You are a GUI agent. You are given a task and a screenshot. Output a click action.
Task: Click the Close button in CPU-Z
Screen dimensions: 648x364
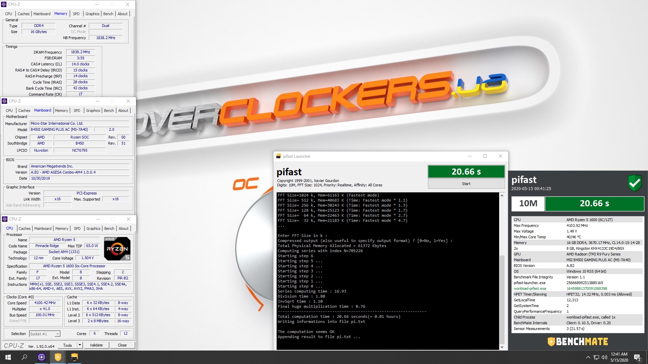pos(122,345)
